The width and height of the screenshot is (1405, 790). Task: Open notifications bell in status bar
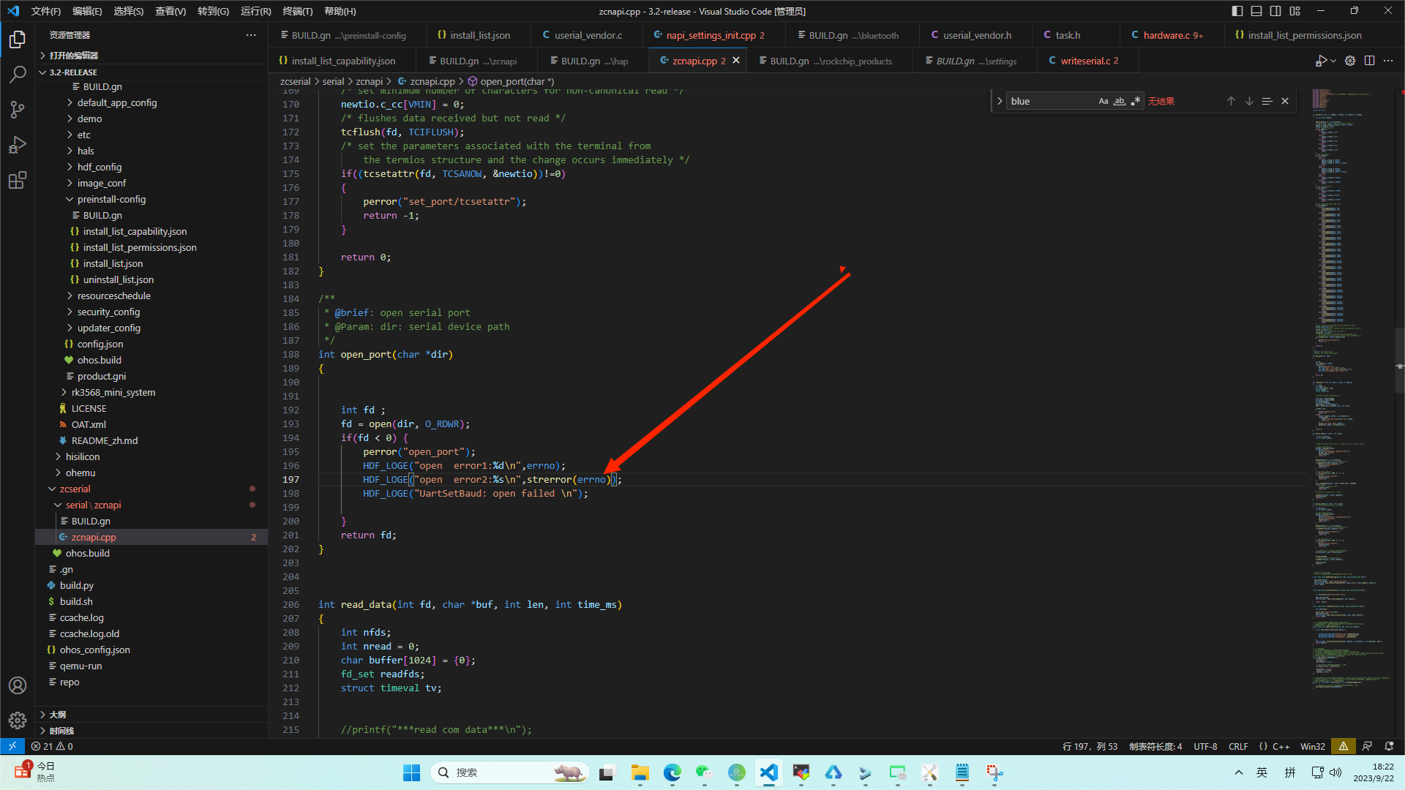(1389, 746)
